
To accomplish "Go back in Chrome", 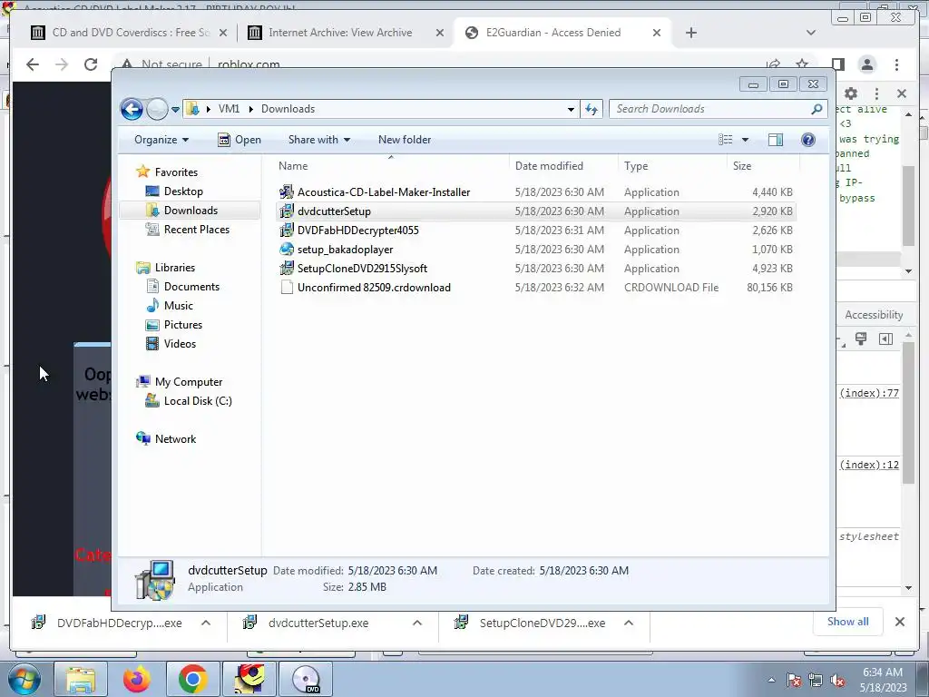I will (x=33, y=64).
